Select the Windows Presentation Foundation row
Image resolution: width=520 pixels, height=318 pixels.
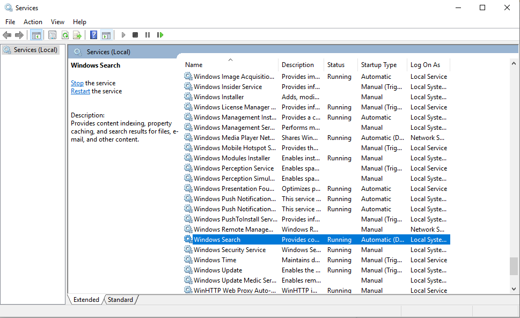(317, 188)
